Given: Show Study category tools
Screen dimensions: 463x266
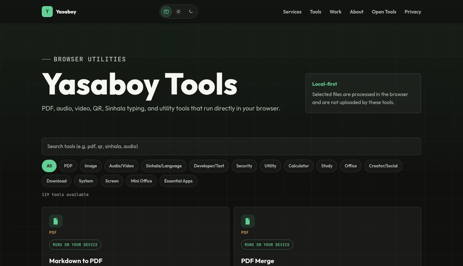Looking at the screenshot, I should 327,166.
